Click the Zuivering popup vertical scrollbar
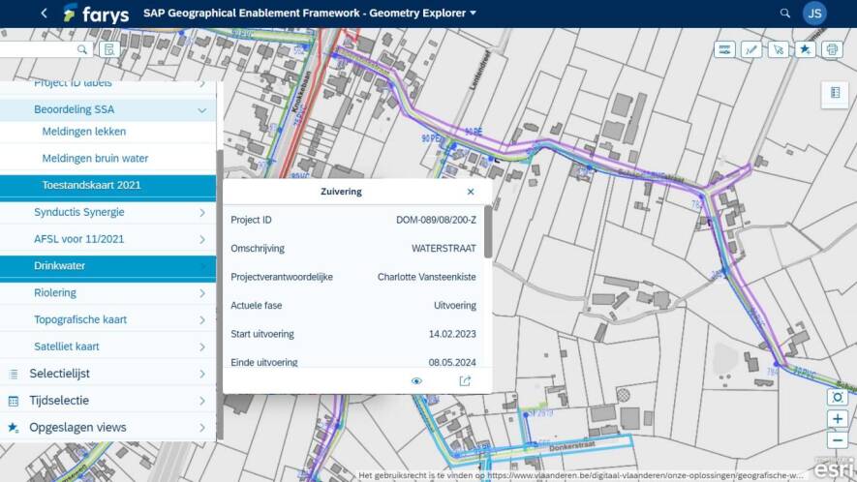The image size is (857, 482). (488, 232)
